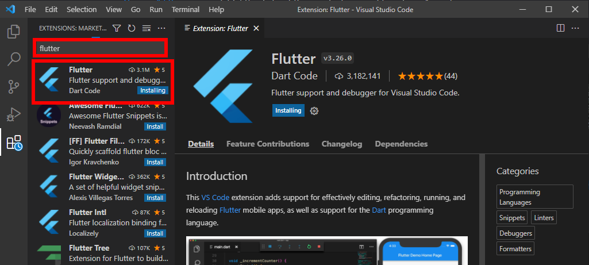The image size is (589, 265).
Task: Select the Snippets category tag
Action: click(x=512, y=218)
